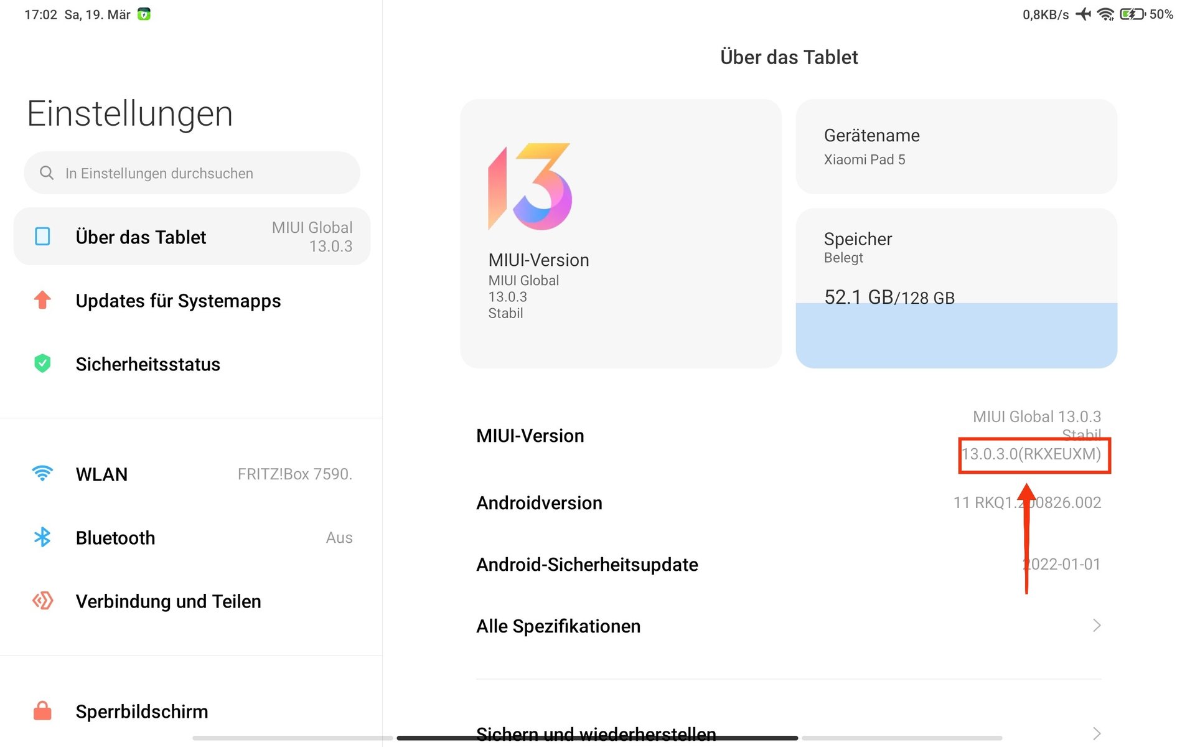The image size is (1195, 747).
Task: Tap the green shield Sicherheitsstatus icon
Action: coord(42,364)
